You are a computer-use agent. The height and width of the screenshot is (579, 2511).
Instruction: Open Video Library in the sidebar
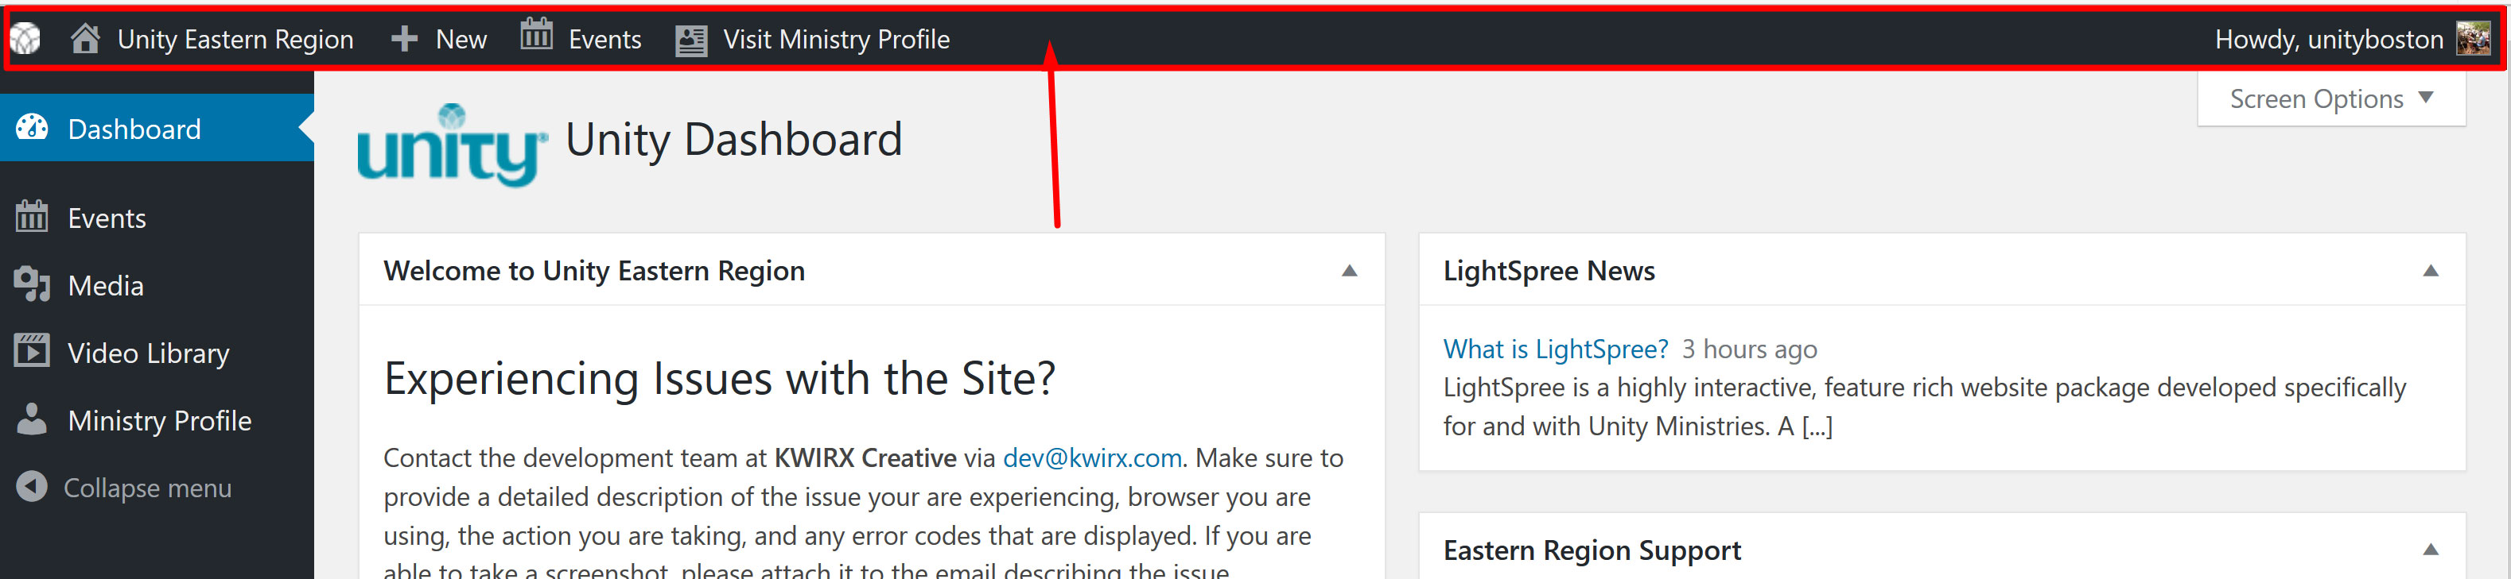click(x=148, y=353)
